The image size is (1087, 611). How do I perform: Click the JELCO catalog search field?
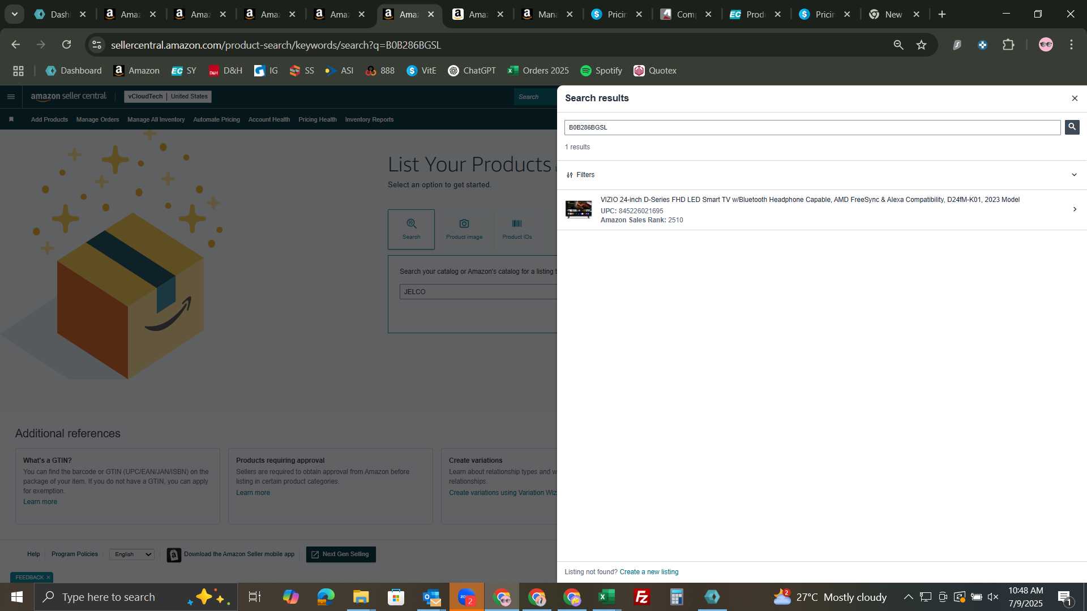point(478,292)
